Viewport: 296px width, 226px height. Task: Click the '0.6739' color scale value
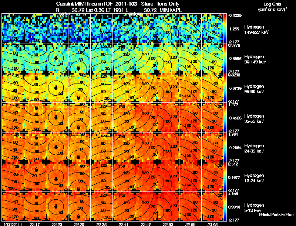pyautogui.click(x=235, y=88)
